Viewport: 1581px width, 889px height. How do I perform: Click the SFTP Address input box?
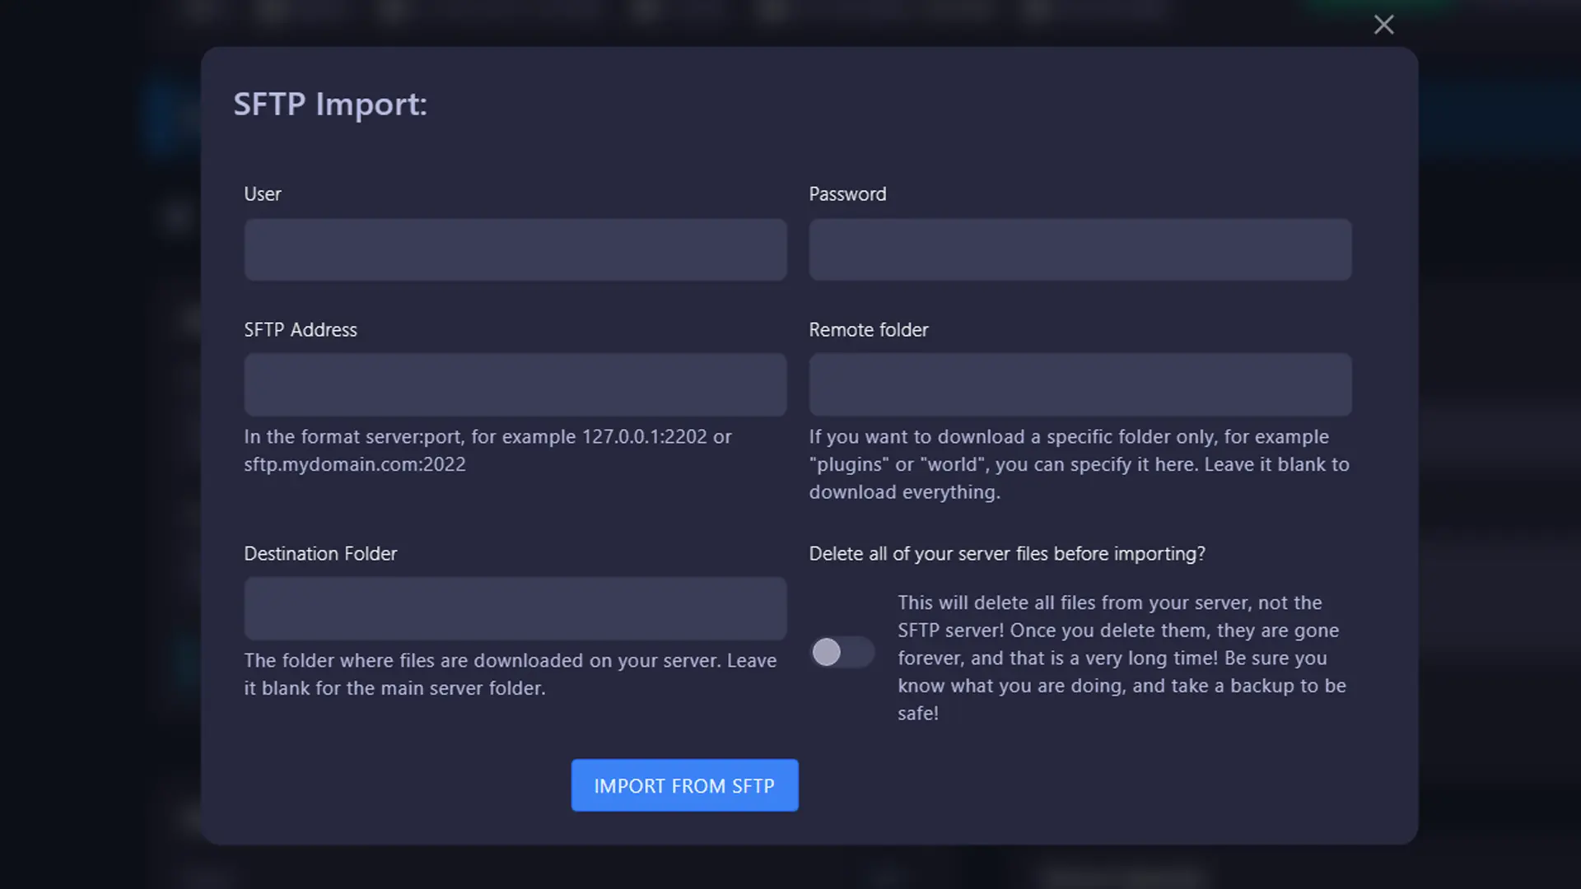coord(515,384)
